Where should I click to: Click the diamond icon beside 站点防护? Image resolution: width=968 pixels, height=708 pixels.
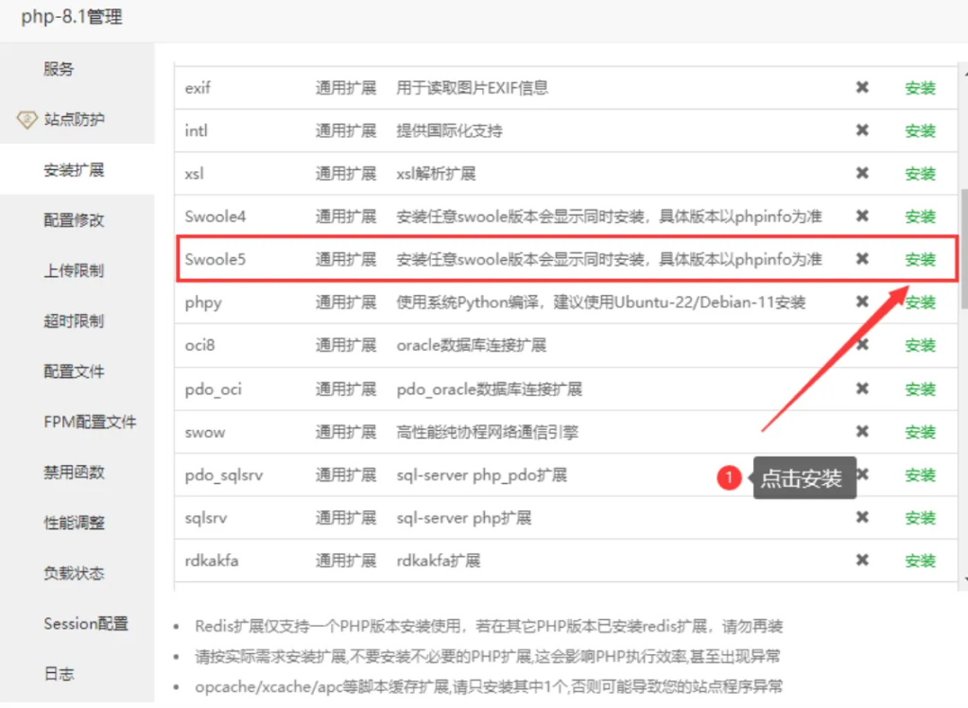[26, 120]
